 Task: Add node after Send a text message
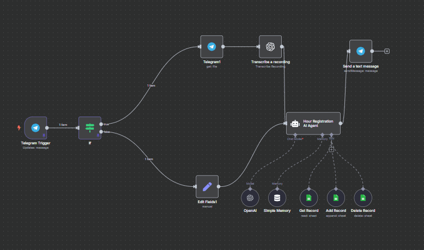click(x=387, y=51)
